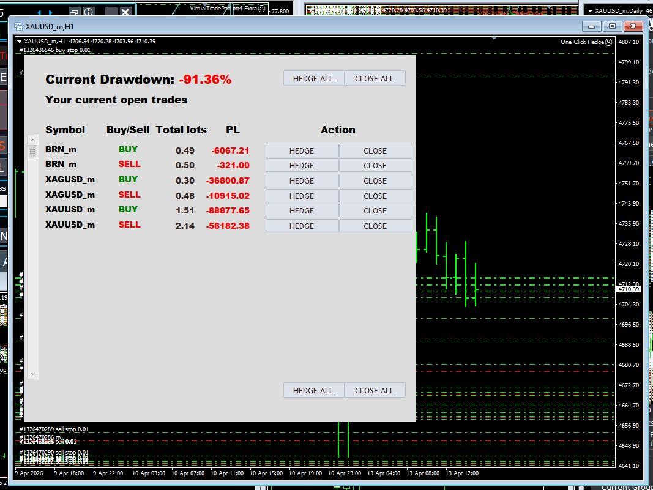This screenshot has height=490, width=653.
Task: Click the Buy/Sell column header
Action: [128, 130]
